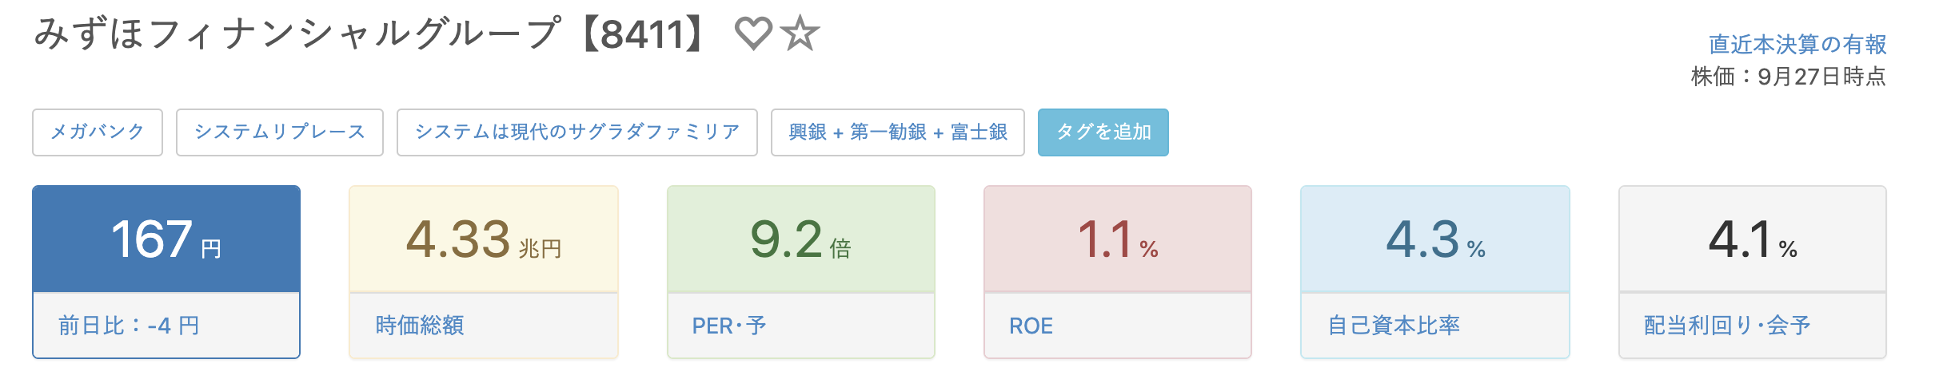
Task: Select the システムは現代のサグラダファミリア tag
Action: tap(577, 132)
